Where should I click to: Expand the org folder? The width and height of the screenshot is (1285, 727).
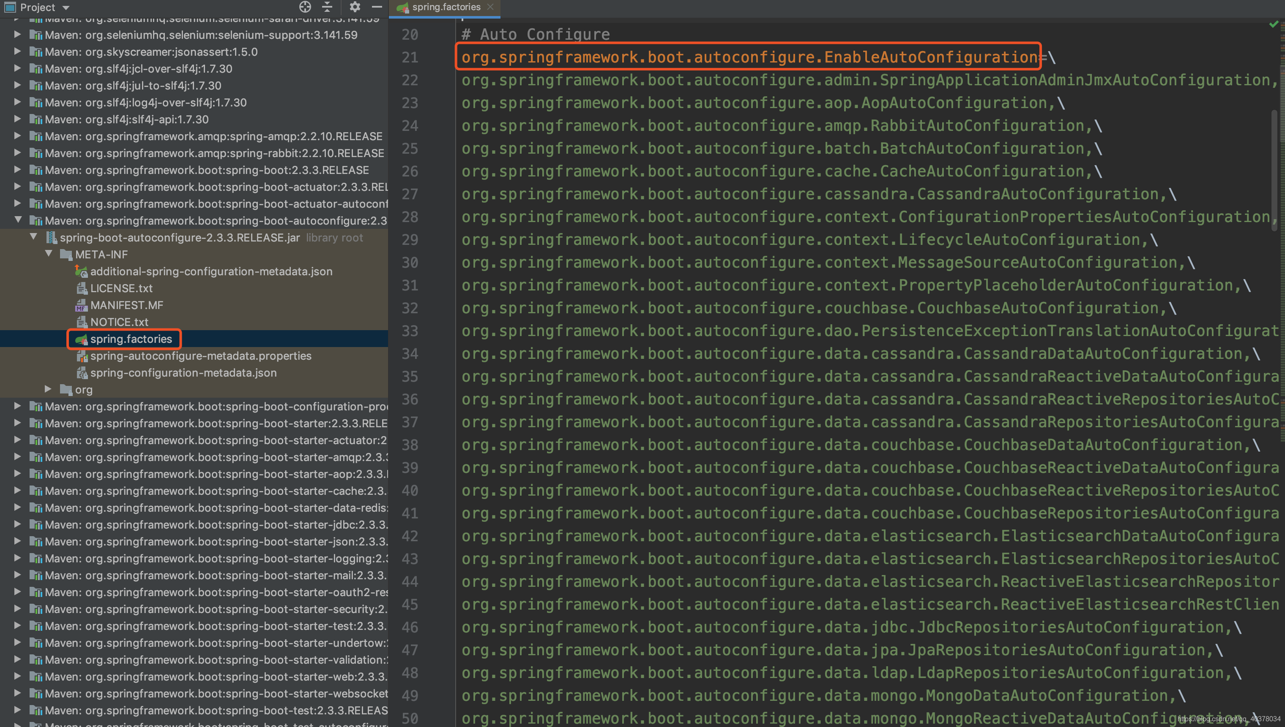pyautogui.click(x=48, y=389)
